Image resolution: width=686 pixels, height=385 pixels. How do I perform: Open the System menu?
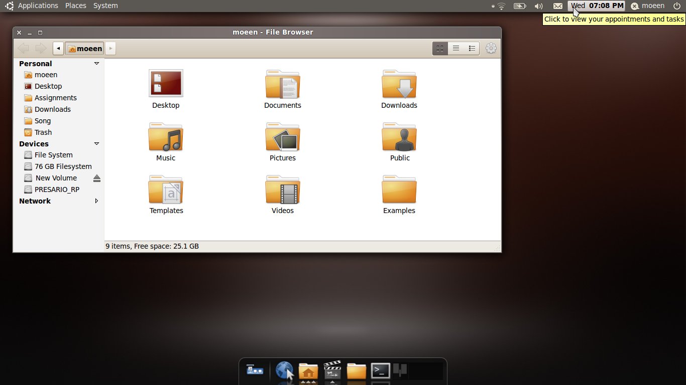tap(105, 6)
